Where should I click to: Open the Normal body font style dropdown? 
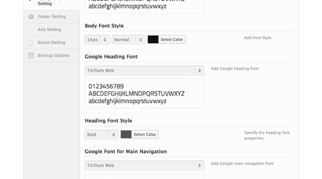pos(128,40)
